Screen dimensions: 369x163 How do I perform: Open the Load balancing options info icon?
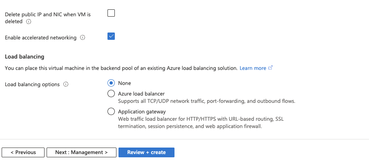pos(66,84)
